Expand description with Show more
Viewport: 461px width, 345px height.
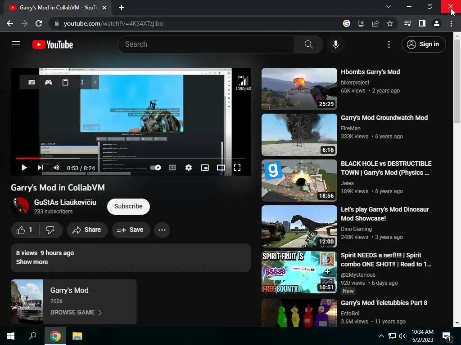pos(32,262)
